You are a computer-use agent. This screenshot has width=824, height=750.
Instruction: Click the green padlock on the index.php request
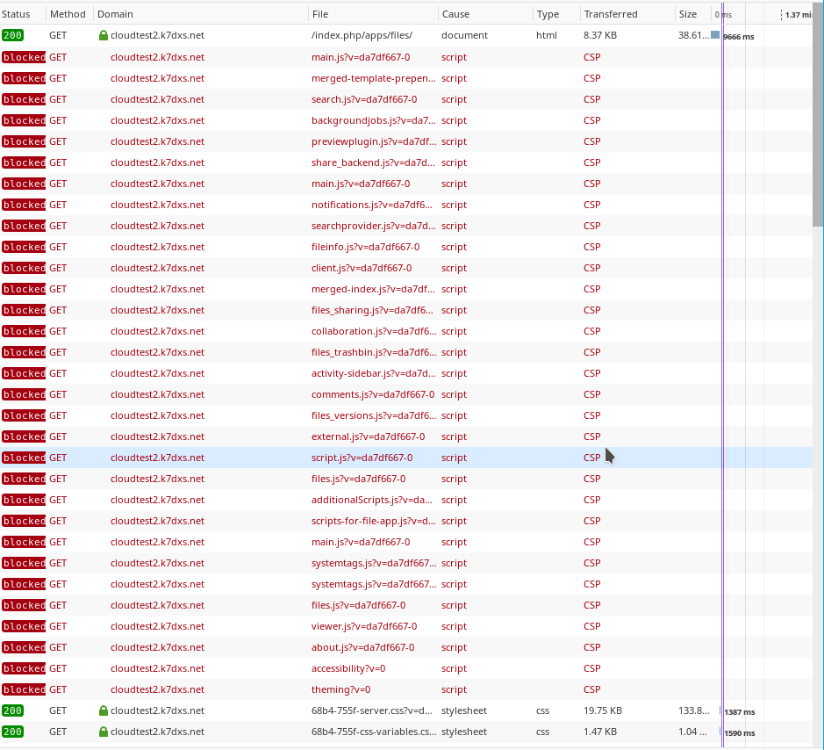point(104,36)
